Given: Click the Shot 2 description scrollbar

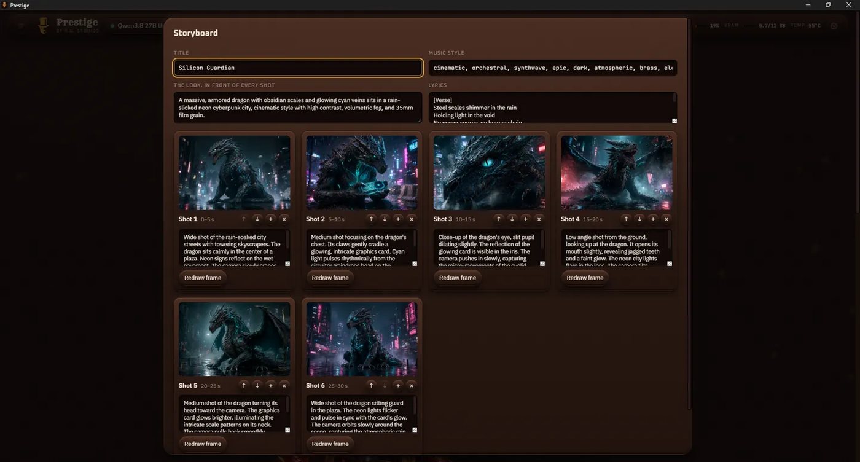Looking at the screenshot, I should pos(415,240).
